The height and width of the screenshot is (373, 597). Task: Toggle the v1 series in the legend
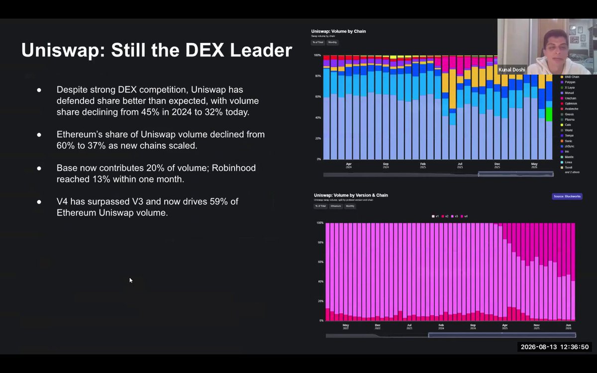click(x=435, y=216)
